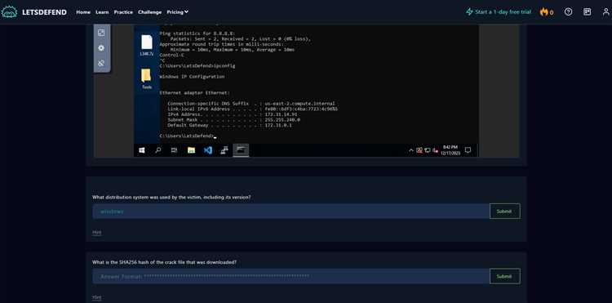
Task: Select the Tools folder on remote desktop
Action: (147, 79)
